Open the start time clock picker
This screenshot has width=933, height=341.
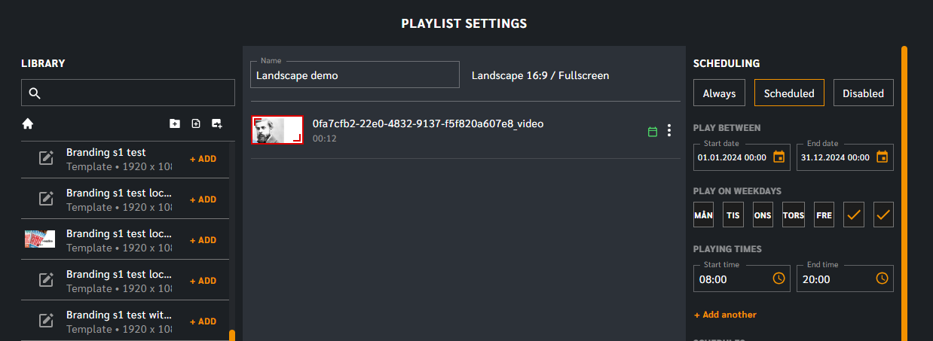[779, 279]
